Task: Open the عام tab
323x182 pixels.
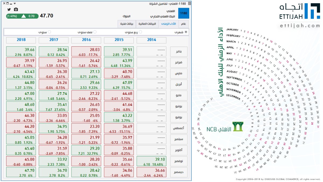Action: [184, 24]
